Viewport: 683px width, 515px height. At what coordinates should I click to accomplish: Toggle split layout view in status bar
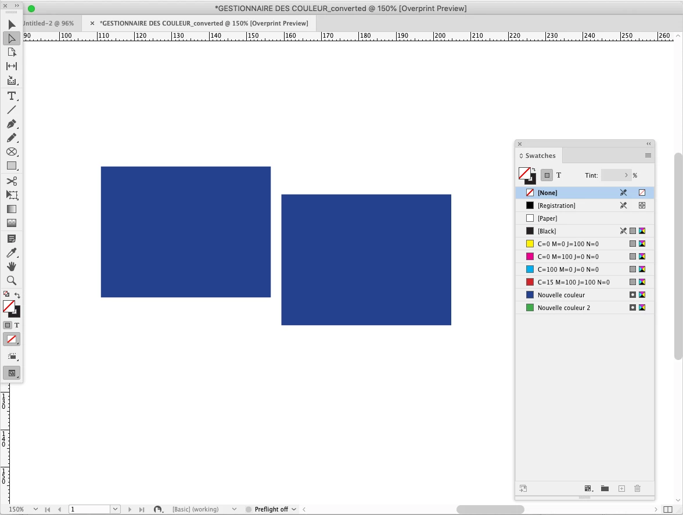[668, 509]
